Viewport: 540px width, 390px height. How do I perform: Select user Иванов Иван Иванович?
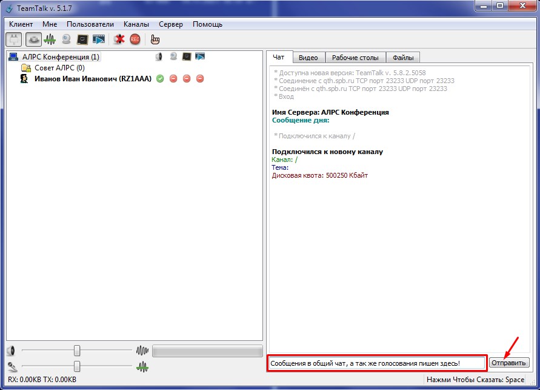point(93,79)
